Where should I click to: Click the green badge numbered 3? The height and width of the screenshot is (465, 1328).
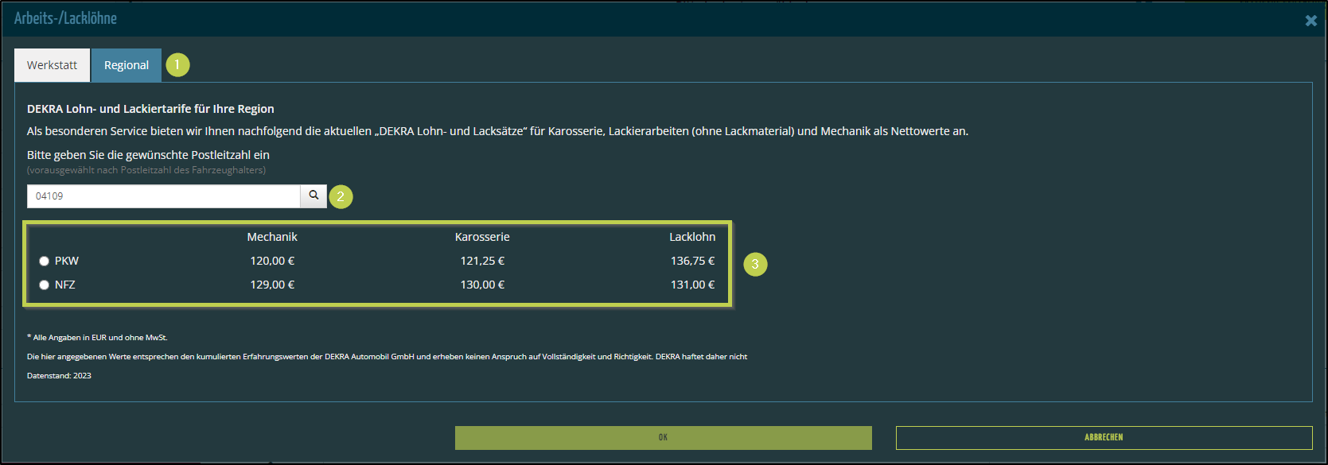pos(755,265)
